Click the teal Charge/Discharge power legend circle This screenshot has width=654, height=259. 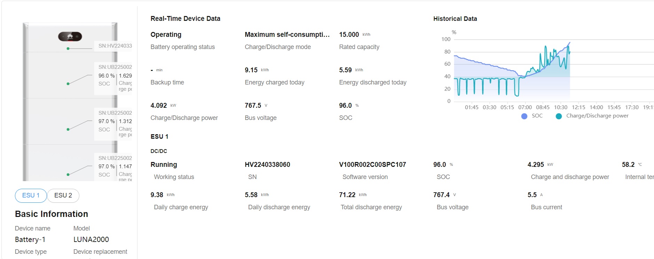point(559,116)
